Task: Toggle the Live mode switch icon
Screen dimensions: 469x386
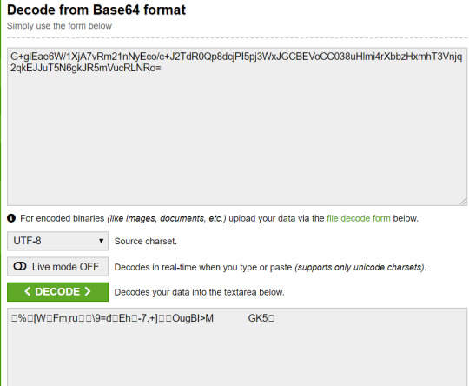Action: pyautogui.click(x=20, y=266)
